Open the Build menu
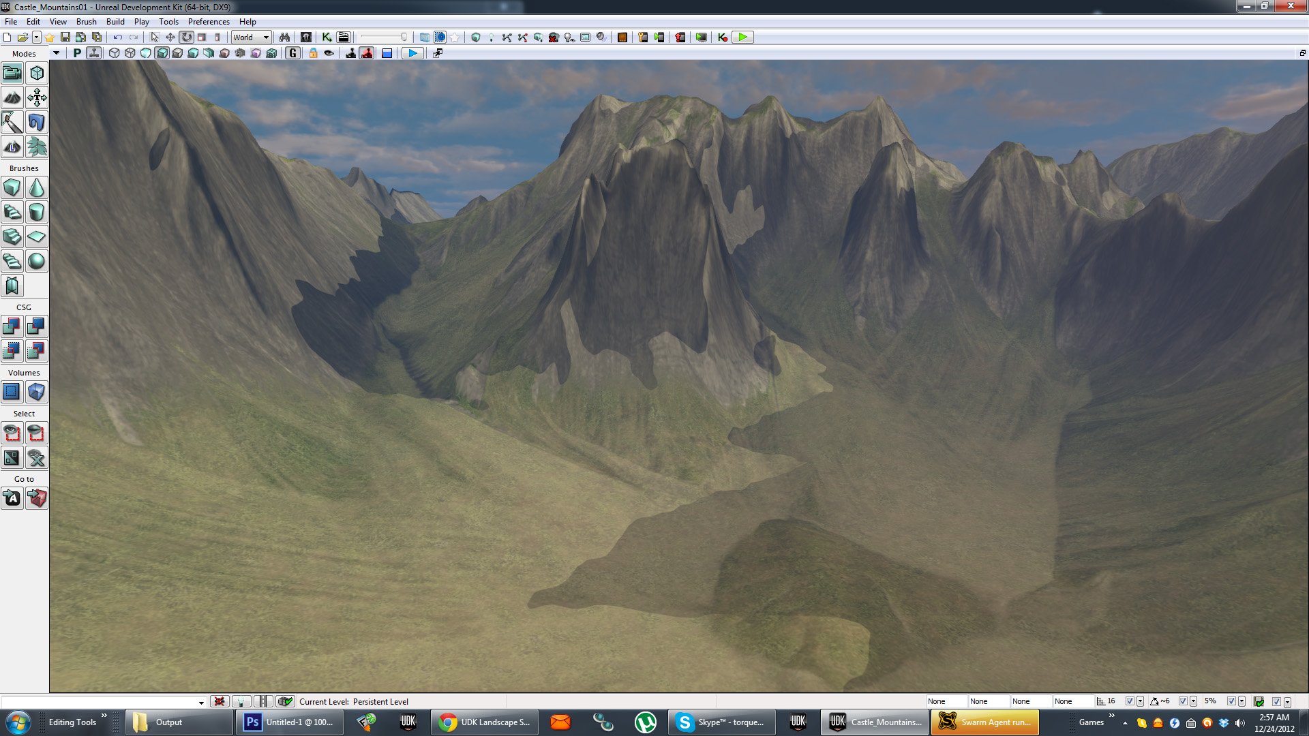The image size is (1309, 736). point(115,21)
